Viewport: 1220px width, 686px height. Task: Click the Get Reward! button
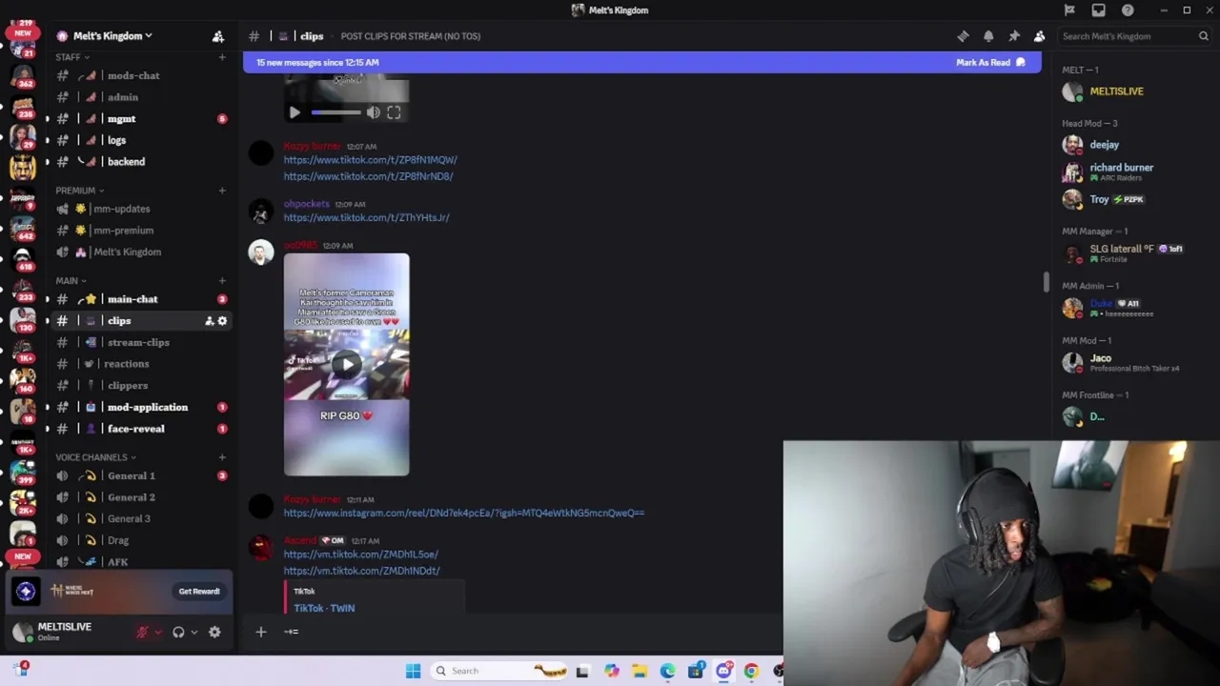(x=199, y=592)
